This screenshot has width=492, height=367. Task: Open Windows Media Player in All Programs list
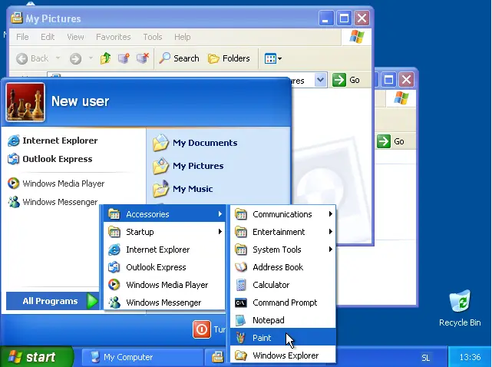(164, 285)
